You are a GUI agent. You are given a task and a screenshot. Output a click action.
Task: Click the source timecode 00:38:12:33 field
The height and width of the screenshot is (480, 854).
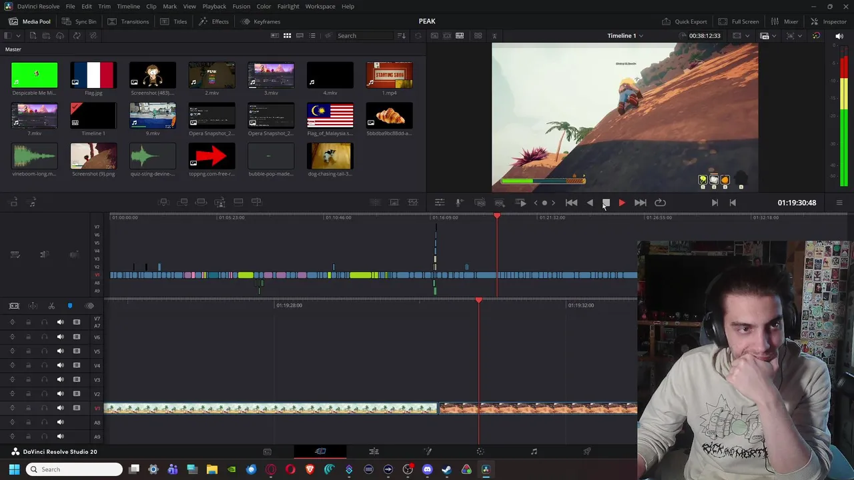pyautogui.click(x=705, y=36)
